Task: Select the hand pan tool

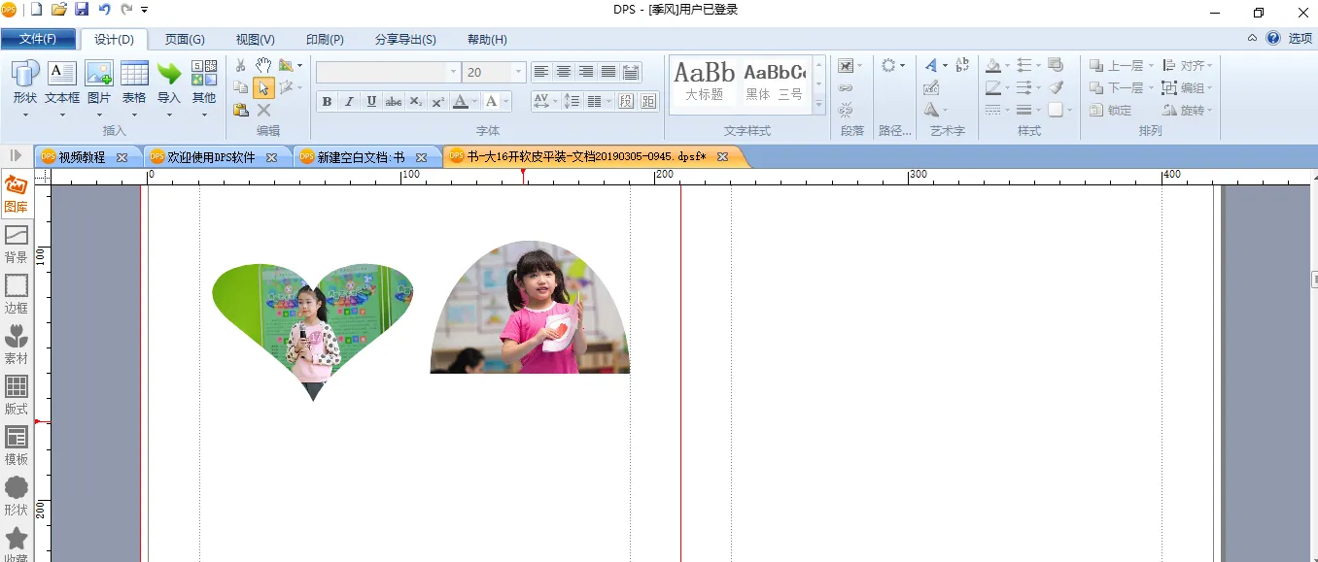Action: (x=263, y=65)
